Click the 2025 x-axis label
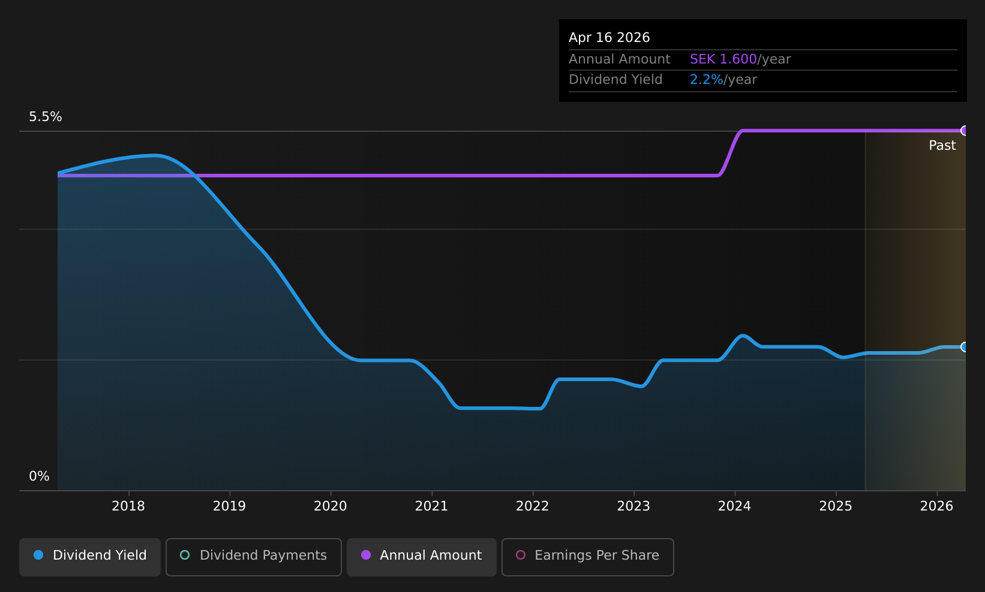Viewport: 985px width, 592px height. tap(836, 506)
